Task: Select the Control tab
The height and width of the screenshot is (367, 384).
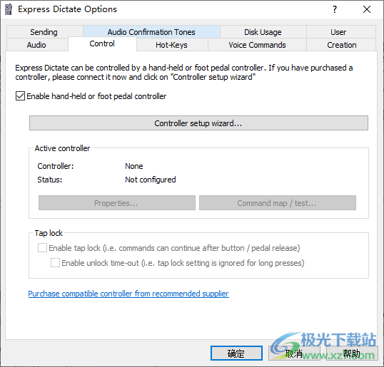Action: point(102,43)
